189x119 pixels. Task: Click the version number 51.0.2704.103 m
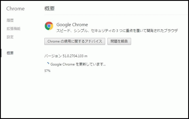(x=75, y=56)
